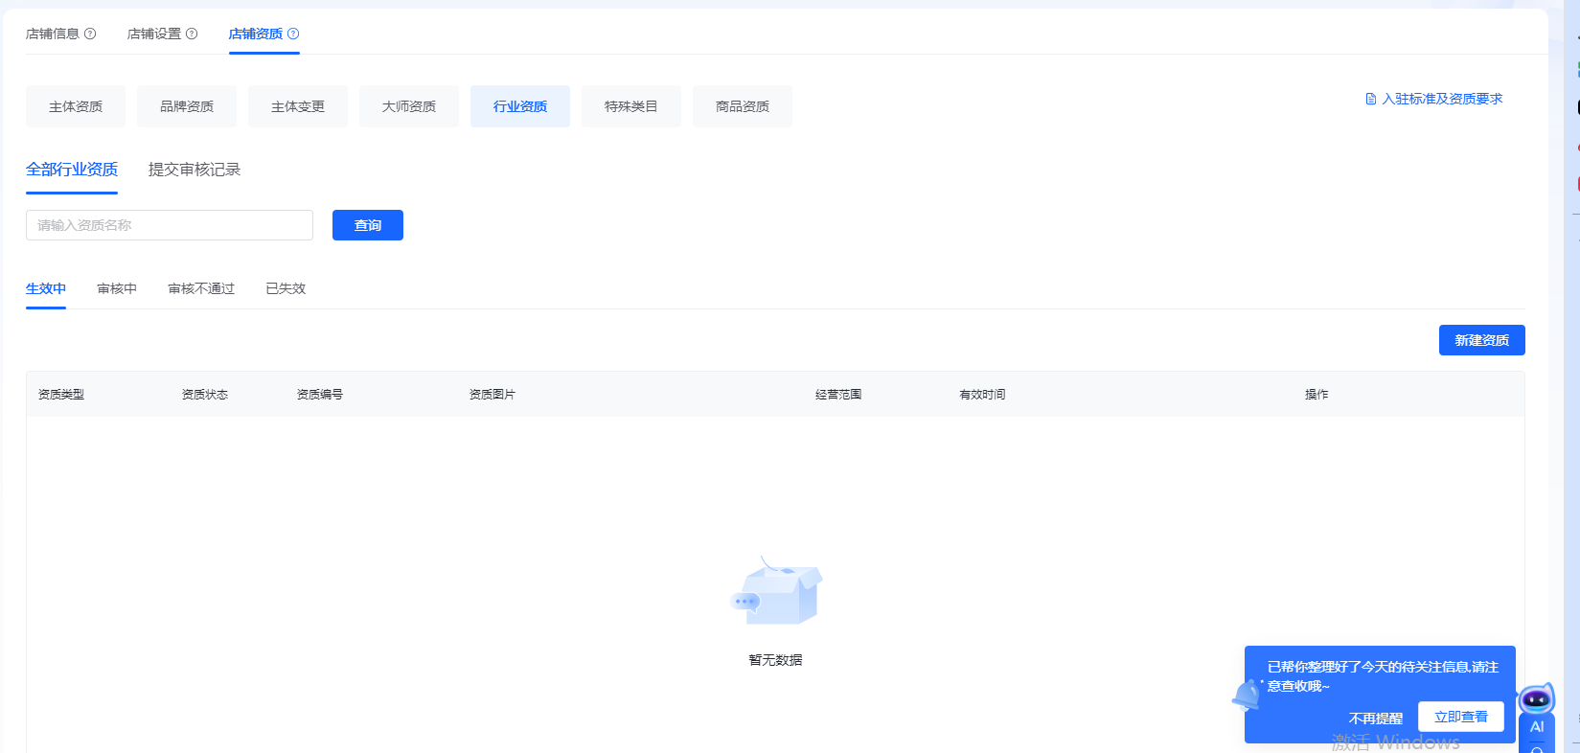Click the 新建资质 button

point(1481,340)
